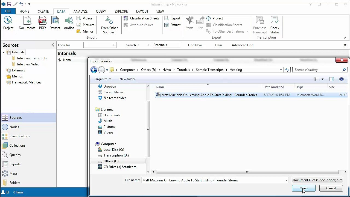Image resolution: width=350 pixels, height=197 pixels.
Task: Import Pictures from the ribbon
Action: [x=86, y=25]
